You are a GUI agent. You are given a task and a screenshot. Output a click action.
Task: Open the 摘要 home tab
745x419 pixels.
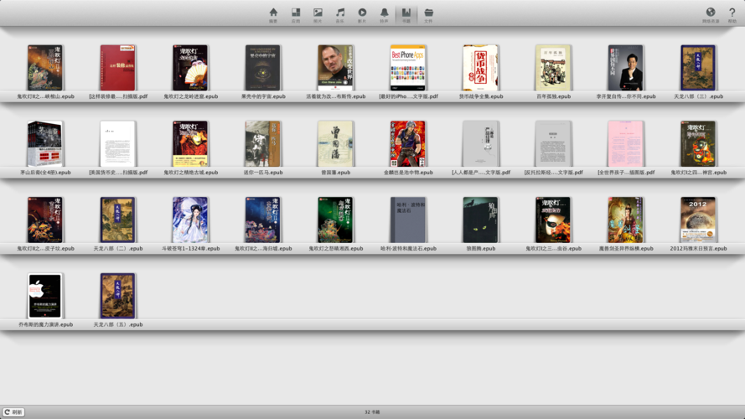tap(273, 15)
